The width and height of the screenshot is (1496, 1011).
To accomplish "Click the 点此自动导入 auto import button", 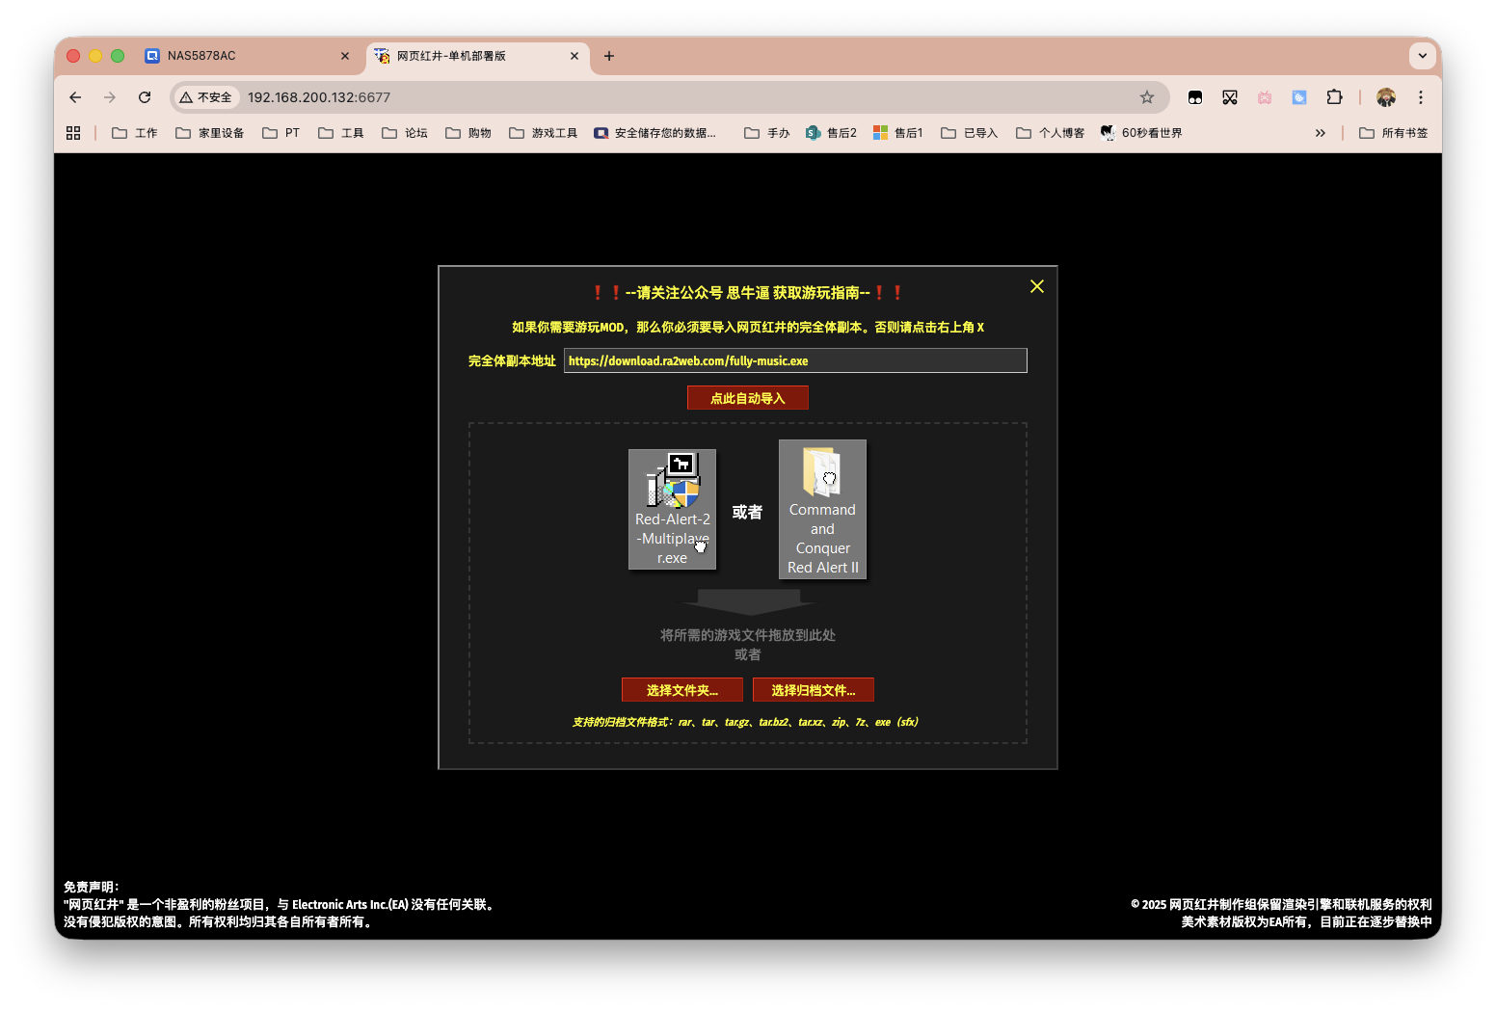I will pos(747,398).
